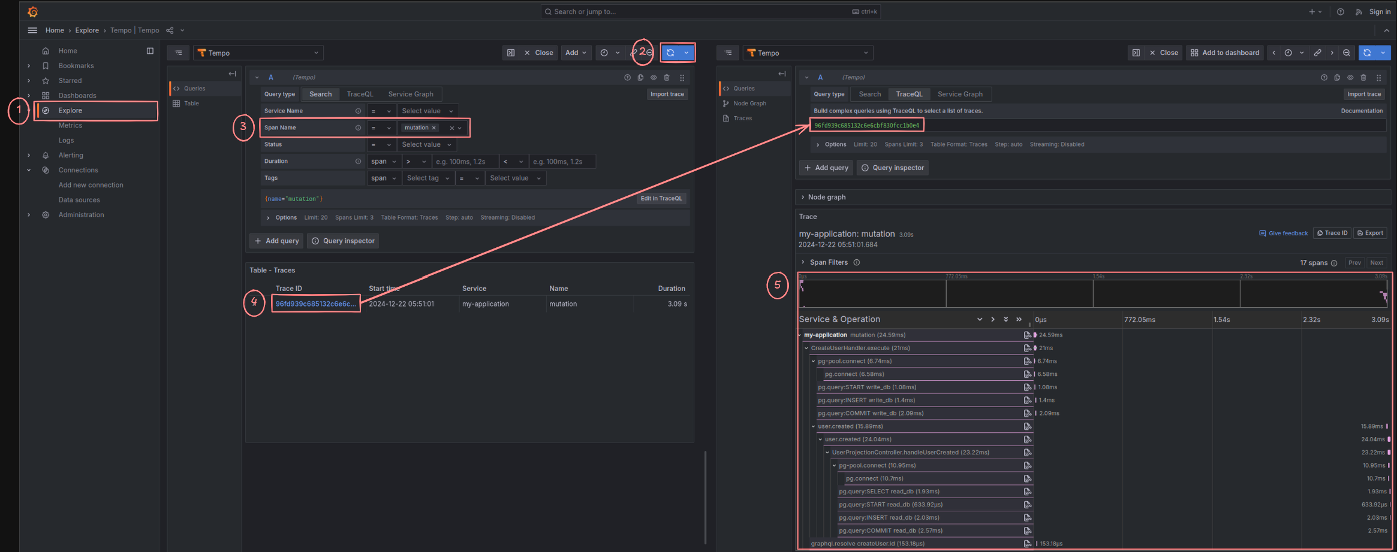Switch left pane query type to Service Graph
The height and width of the screenshot is (552, 1397).
pyautogui.click(x=410, y=94)
